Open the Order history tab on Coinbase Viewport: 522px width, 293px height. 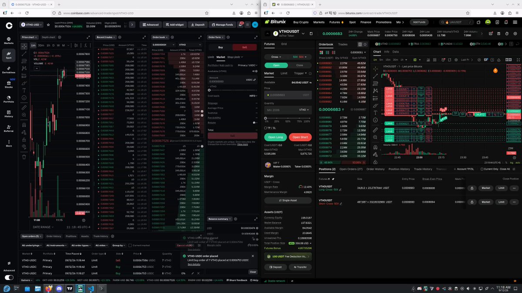pos(54,236)
